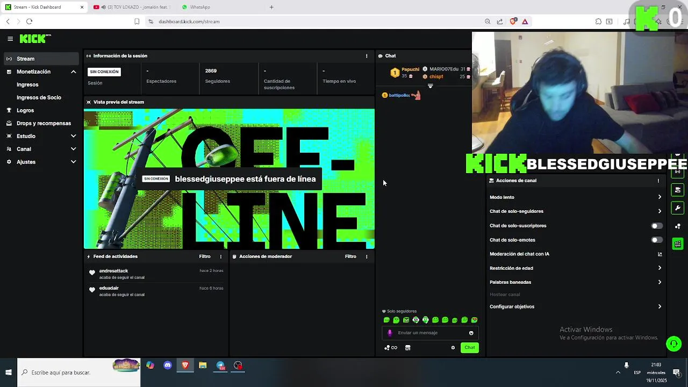Open Acciones de moderador three-dot menu
688x387 pixels.
pyautogui.click(x=367, y=256)
